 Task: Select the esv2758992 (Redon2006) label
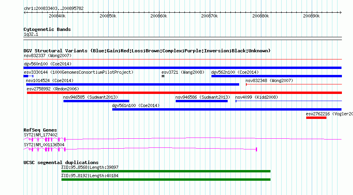coord(53,89)
